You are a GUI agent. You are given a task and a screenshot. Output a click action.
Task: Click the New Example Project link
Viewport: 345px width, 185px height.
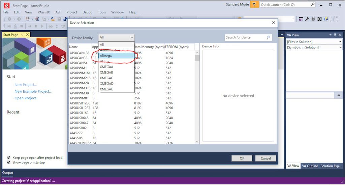[x=33, y=91]
